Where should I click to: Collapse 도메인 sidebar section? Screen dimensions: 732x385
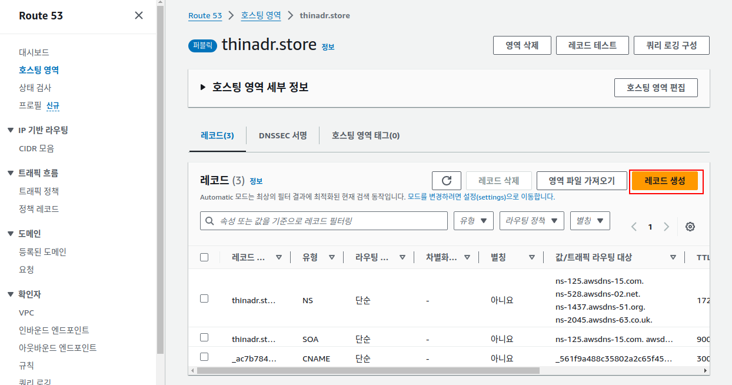(11, 234)
